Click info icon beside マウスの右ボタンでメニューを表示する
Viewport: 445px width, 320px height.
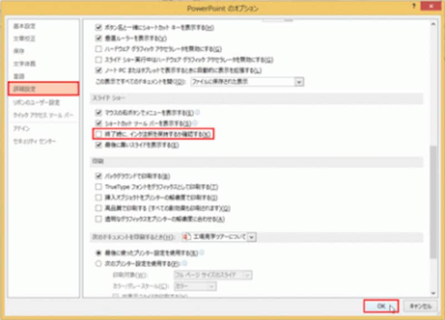point(197,113)
